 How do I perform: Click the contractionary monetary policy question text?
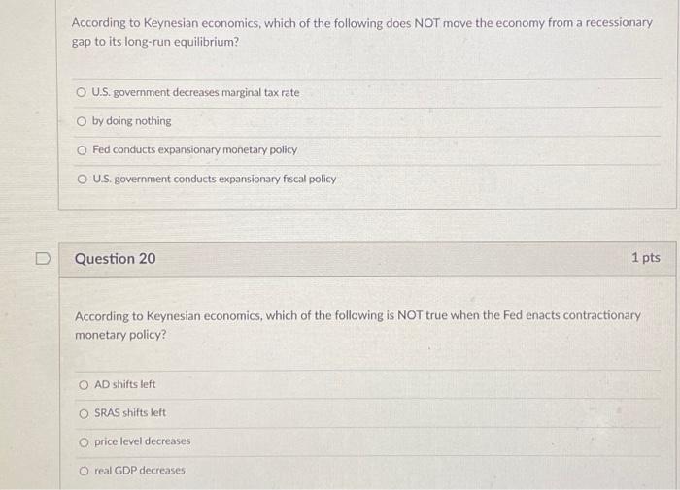[357, 325]
